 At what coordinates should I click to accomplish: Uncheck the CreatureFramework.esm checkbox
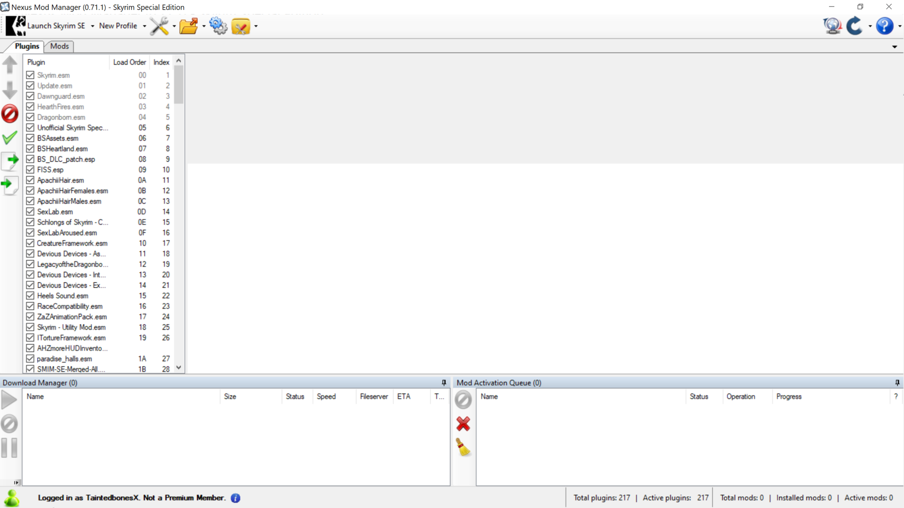tap(30, 243)
